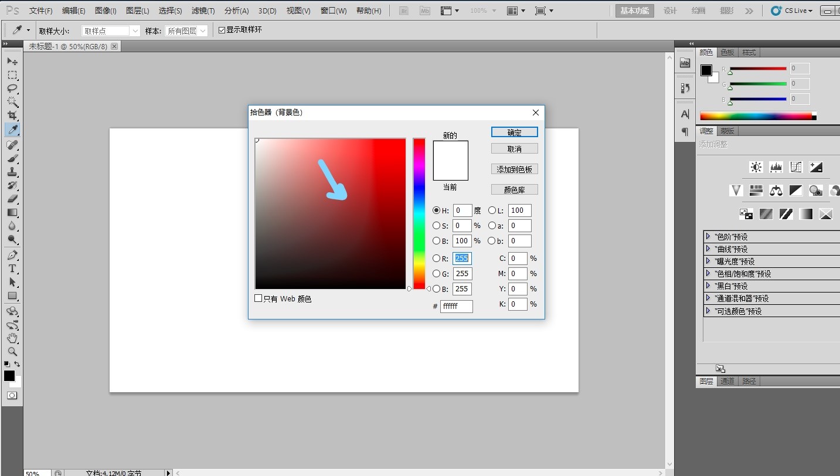The width and height of the screenshot is (840, 476).
Task: Choose the Hand tool
Action: [x=12, y=338]
